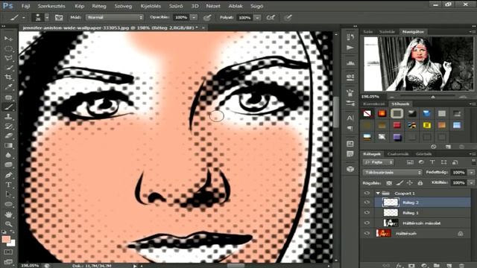Toggle lock transparent pixels
The image size is (477, 268).
pyautogui.click(x=389, y=183)
